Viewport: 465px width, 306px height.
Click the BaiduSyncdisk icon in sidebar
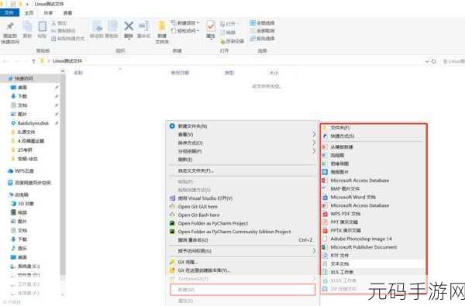click(x=13, y=123)
